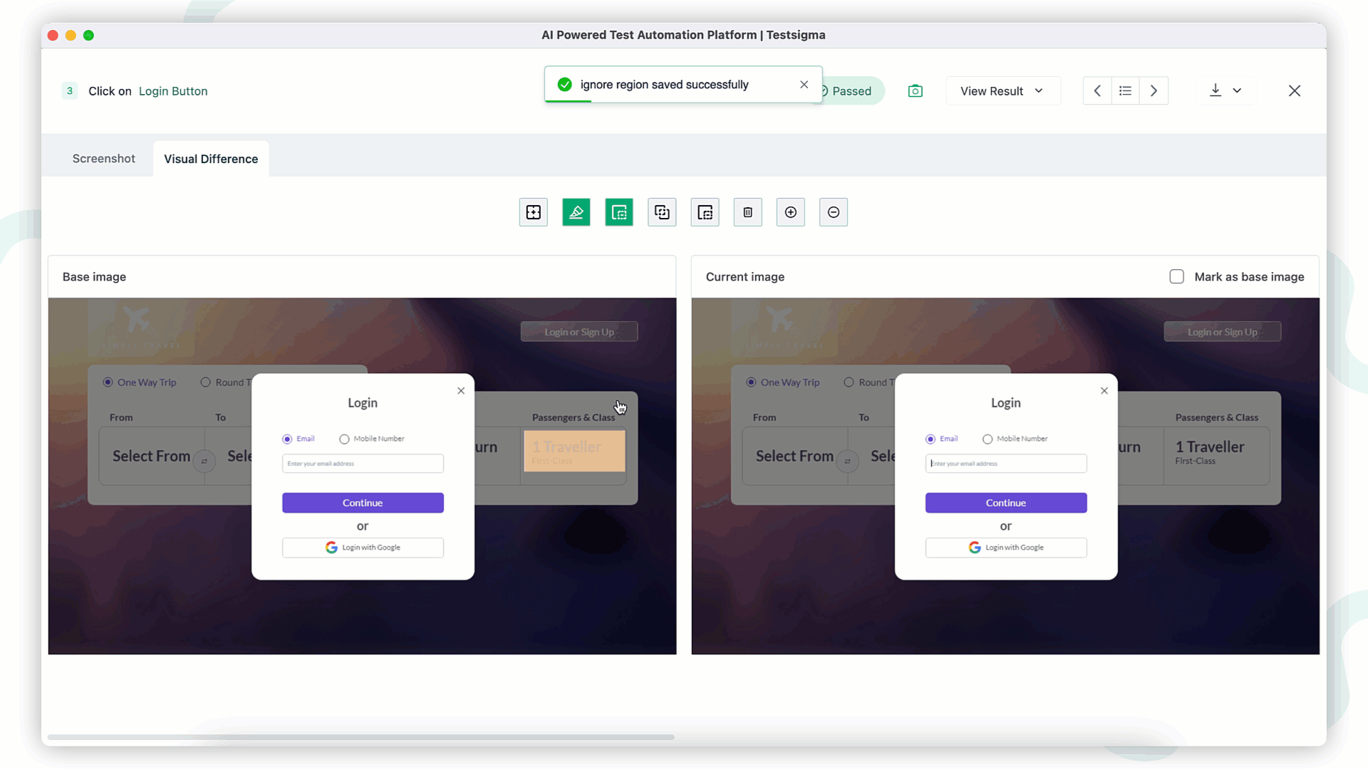The image size is (1368, 769).
Task: Select the Visual Difference tab
Action: pyautogui.click(x=211, y=159)
